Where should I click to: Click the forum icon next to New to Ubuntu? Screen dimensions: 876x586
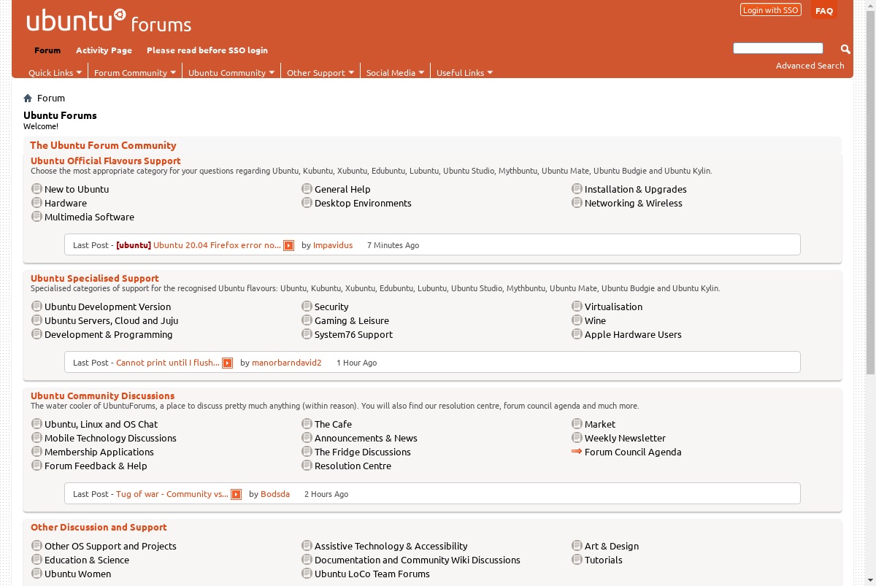pyautogui.click(x=36, y=188)
